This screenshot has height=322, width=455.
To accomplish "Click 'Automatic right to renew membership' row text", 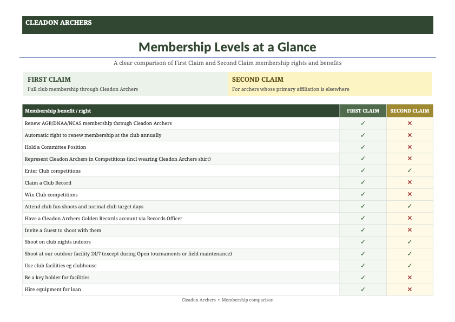I will [x=93, y=135].
